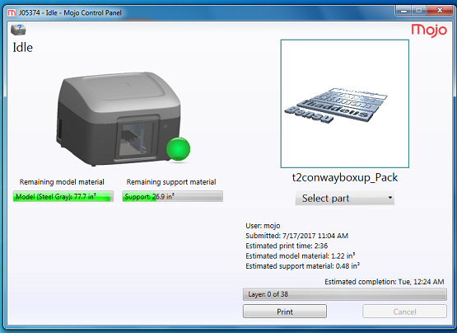Click the Layer 0 of 38 progress bar
This screenshot has height=333, width=457.
coord(345,294)
